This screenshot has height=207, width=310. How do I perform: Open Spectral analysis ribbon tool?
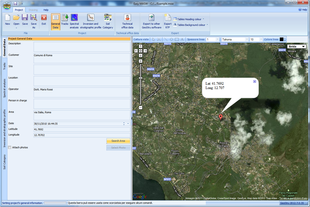point(74,21)
